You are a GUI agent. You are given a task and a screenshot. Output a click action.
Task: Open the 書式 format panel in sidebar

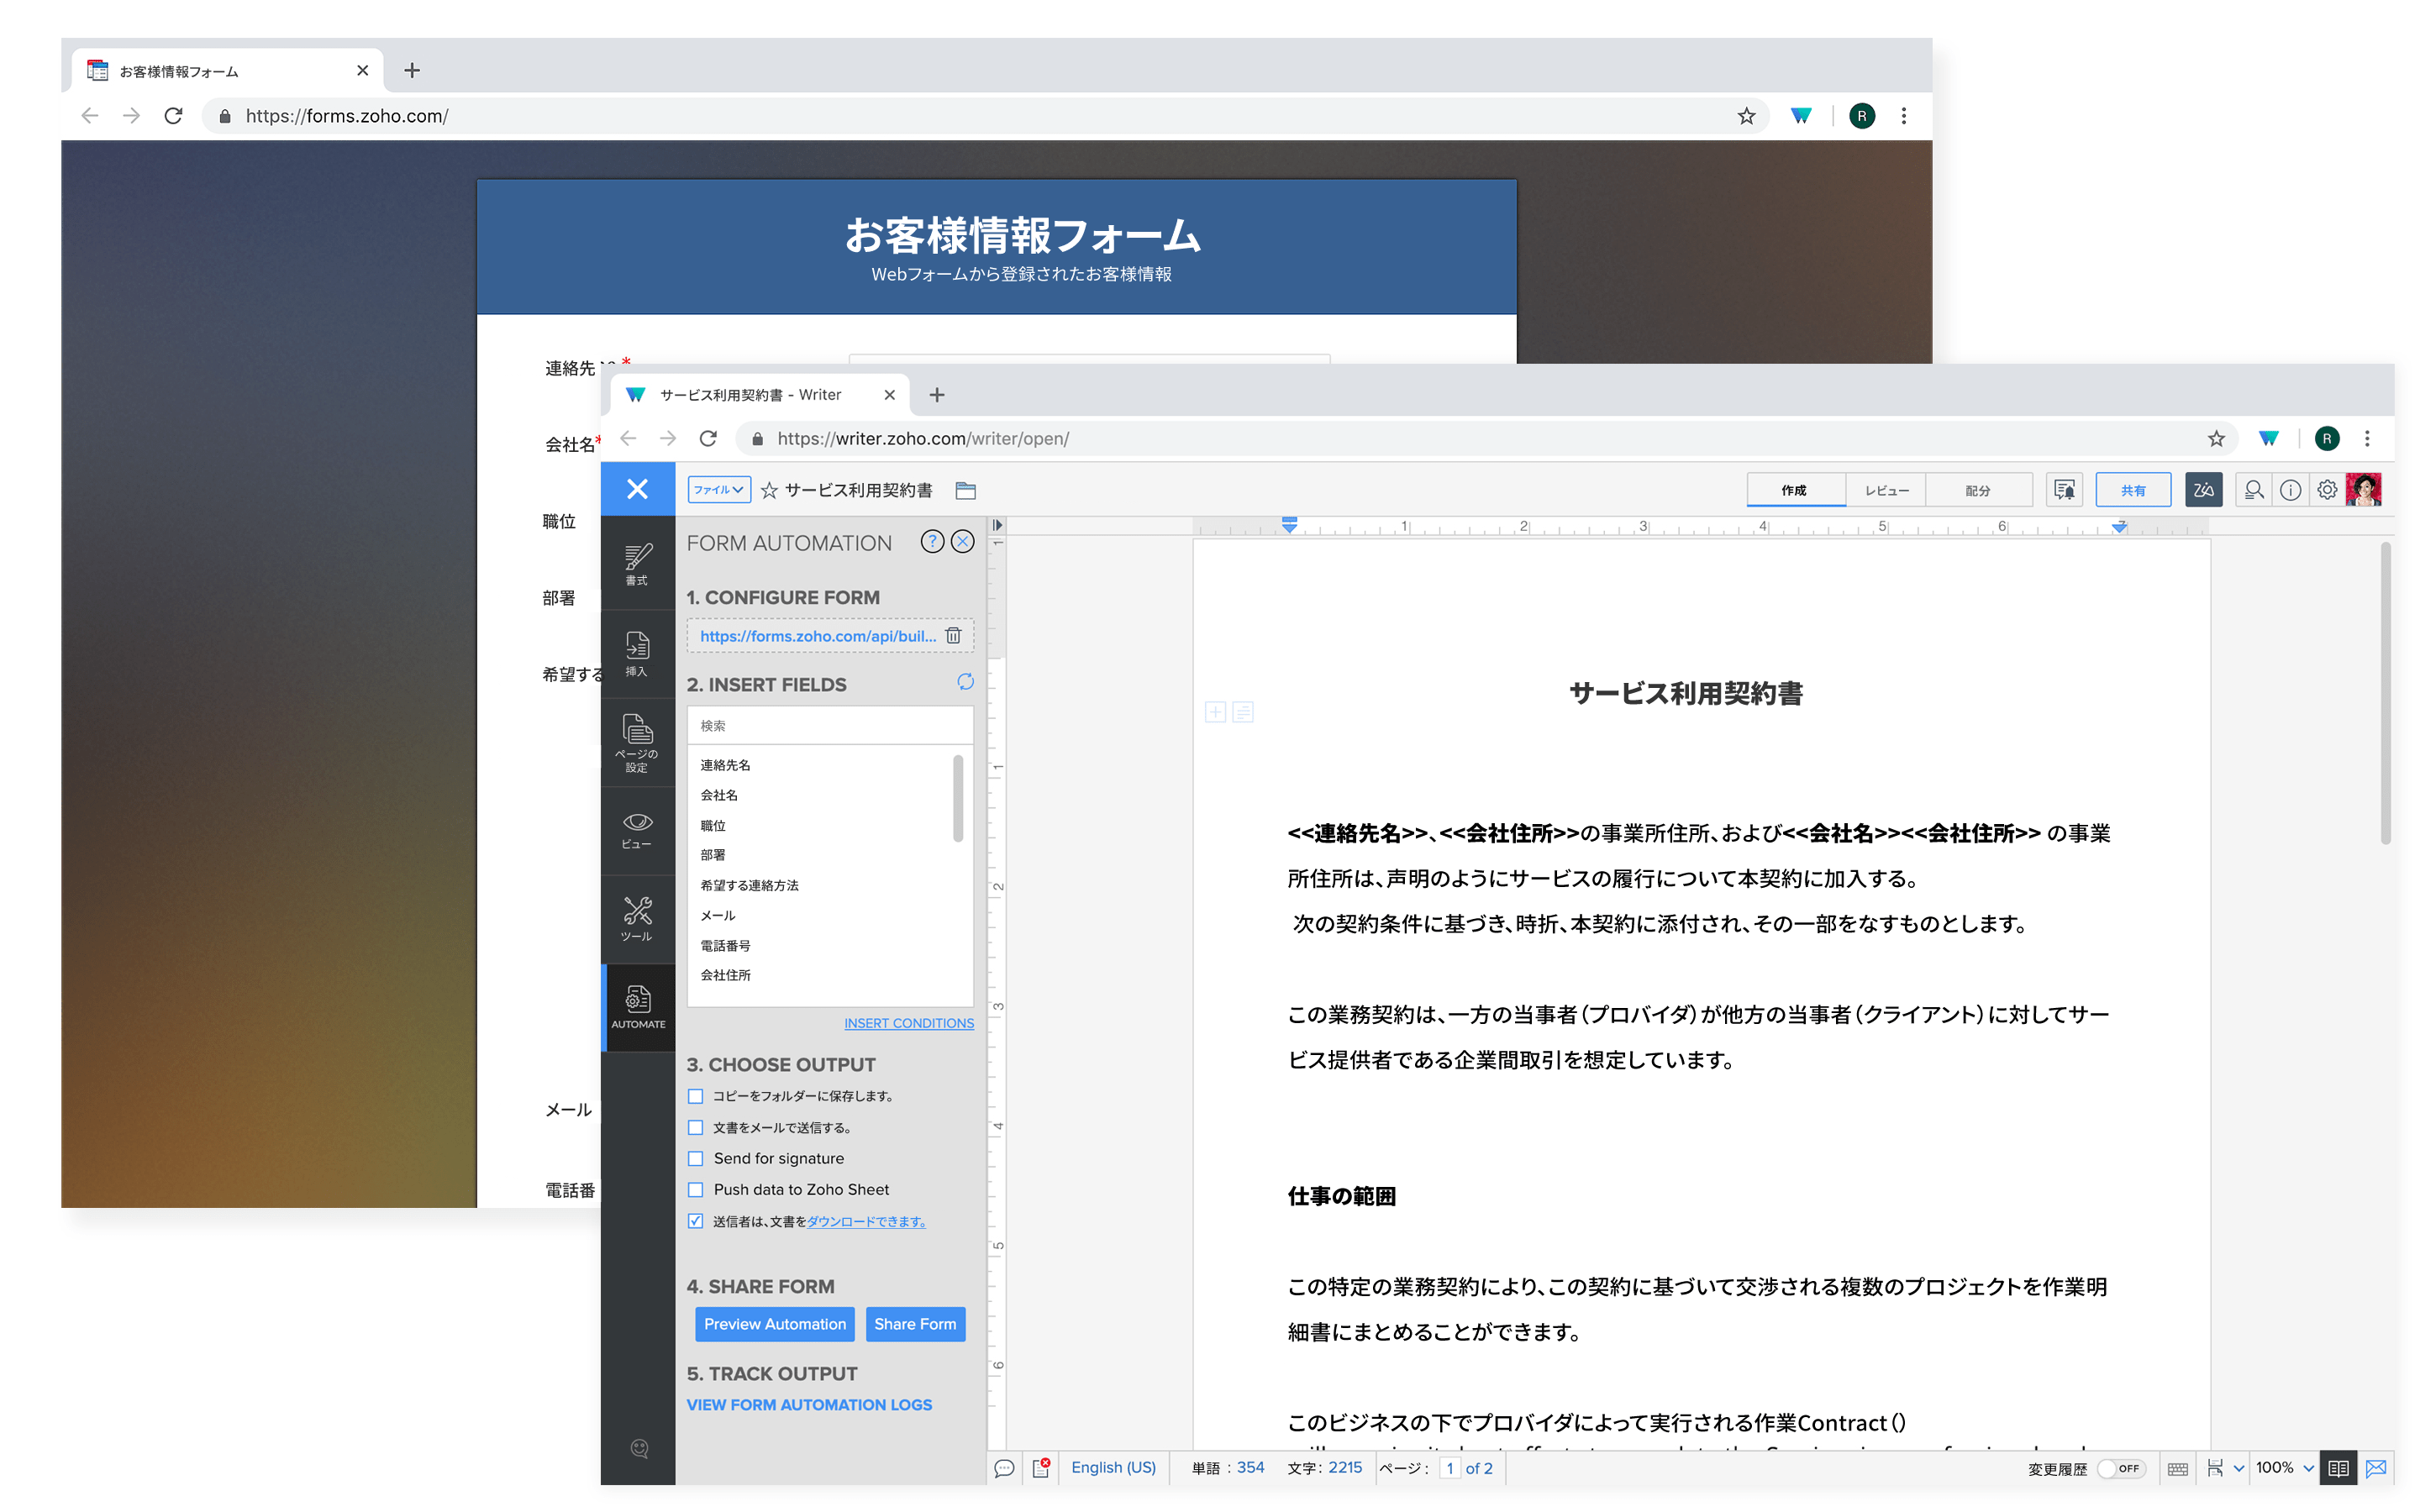pyautogui.click(x=637, y=564)
